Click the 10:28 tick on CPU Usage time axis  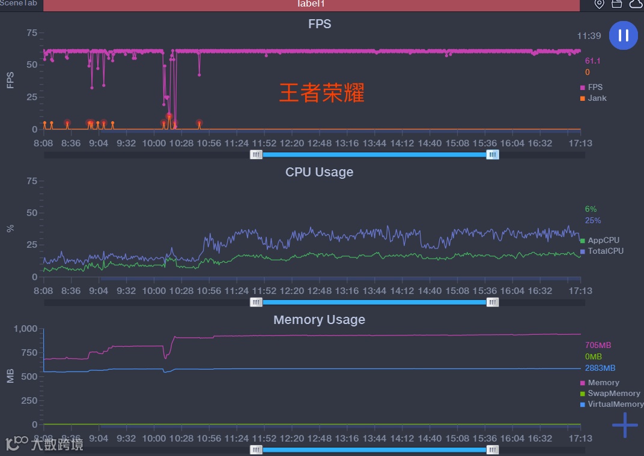(181, 291)
